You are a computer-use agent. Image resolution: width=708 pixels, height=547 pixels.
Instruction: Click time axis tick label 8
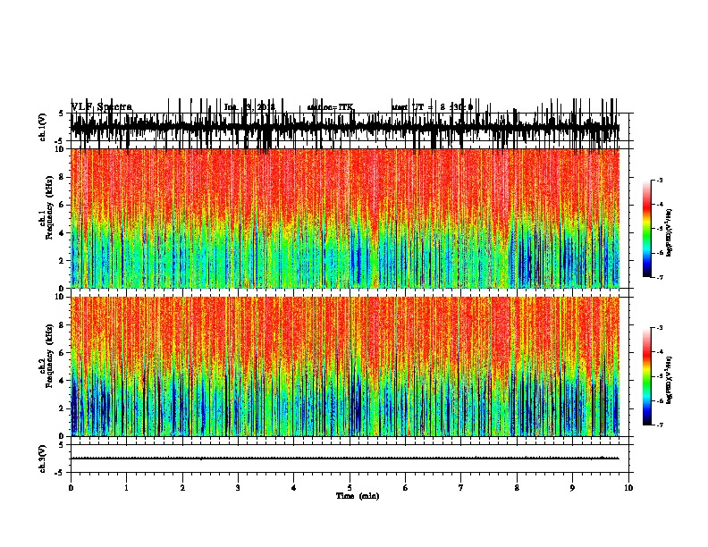pyautogui.click(x=517, y=488)
